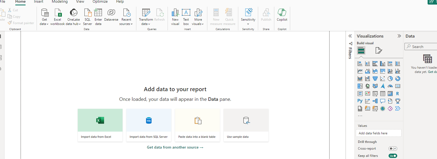The image size is (437, 159).
Task: Turn off Keep all filters toggle
Action: tap(393, 156)
